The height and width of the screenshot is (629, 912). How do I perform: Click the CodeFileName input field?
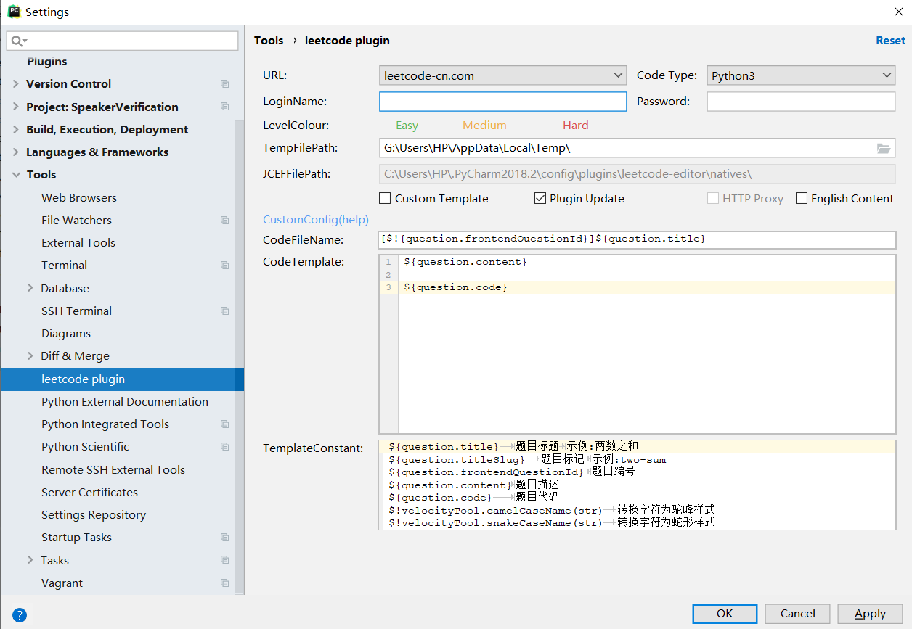pyautogui.click(x=637, y=239)
